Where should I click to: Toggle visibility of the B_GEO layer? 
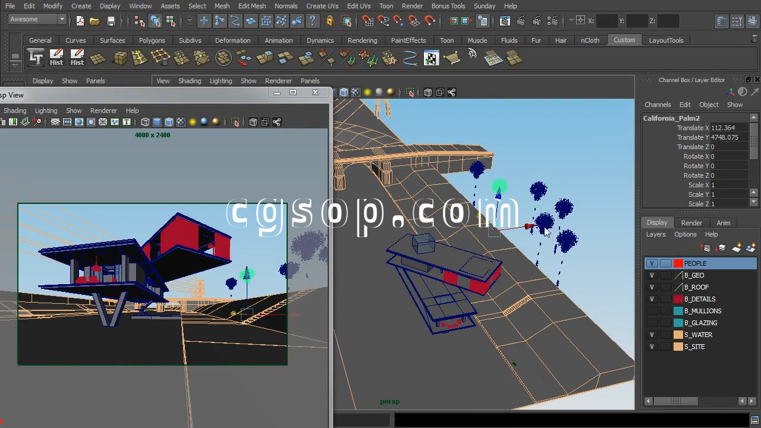652,275
